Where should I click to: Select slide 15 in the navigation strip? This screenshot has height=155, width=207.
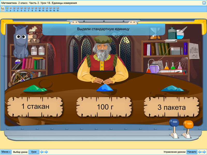(x=57, y=8)
